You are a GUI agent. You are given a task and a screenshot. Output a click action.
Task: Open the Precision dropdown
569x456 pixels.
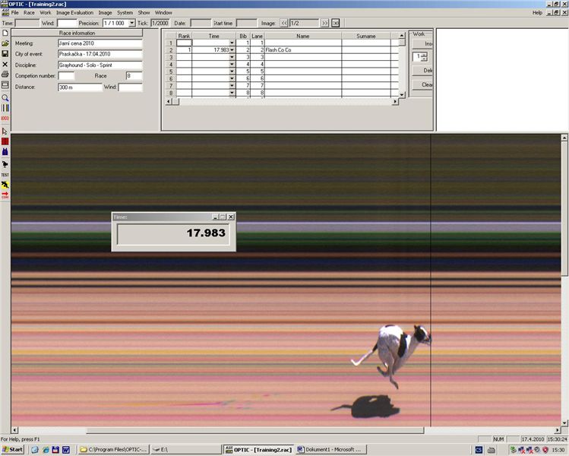click(131, 23)
